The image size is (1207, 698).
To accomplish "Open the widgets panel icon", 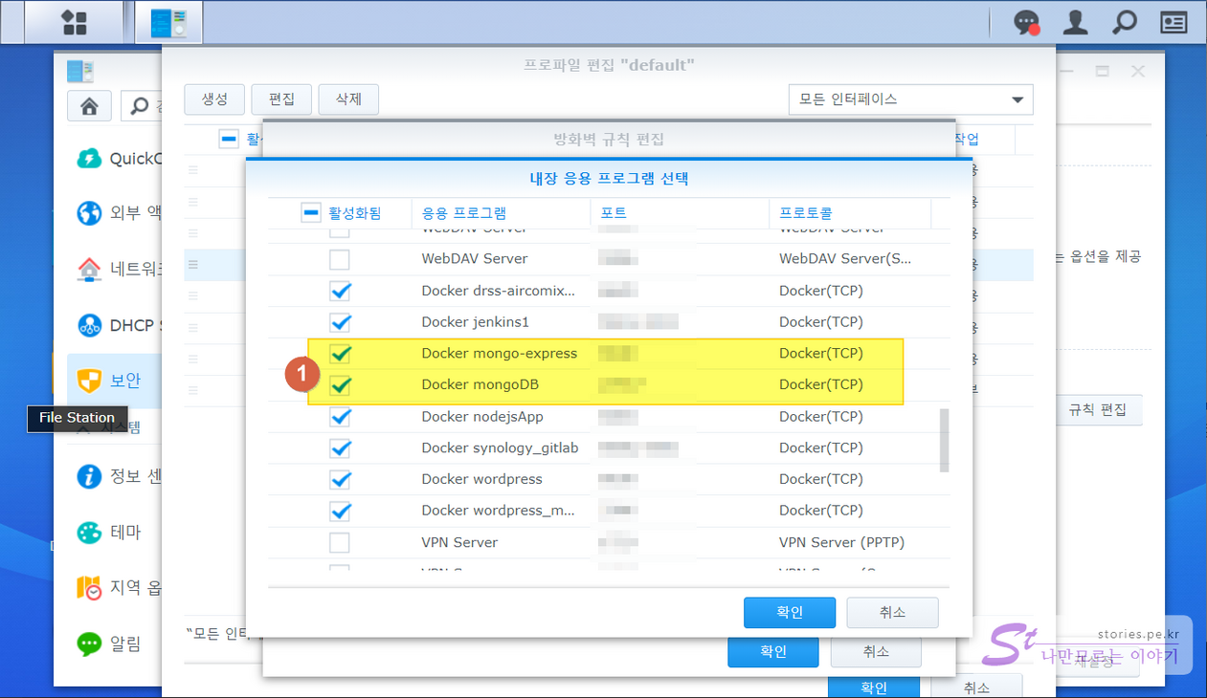I will [x=1173, y=22].
